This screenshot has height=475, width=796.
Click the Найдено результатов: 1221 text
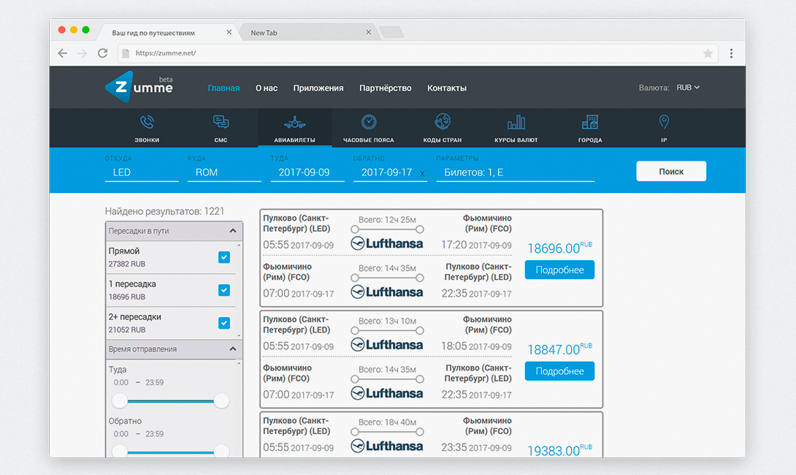tap(164, 211)
